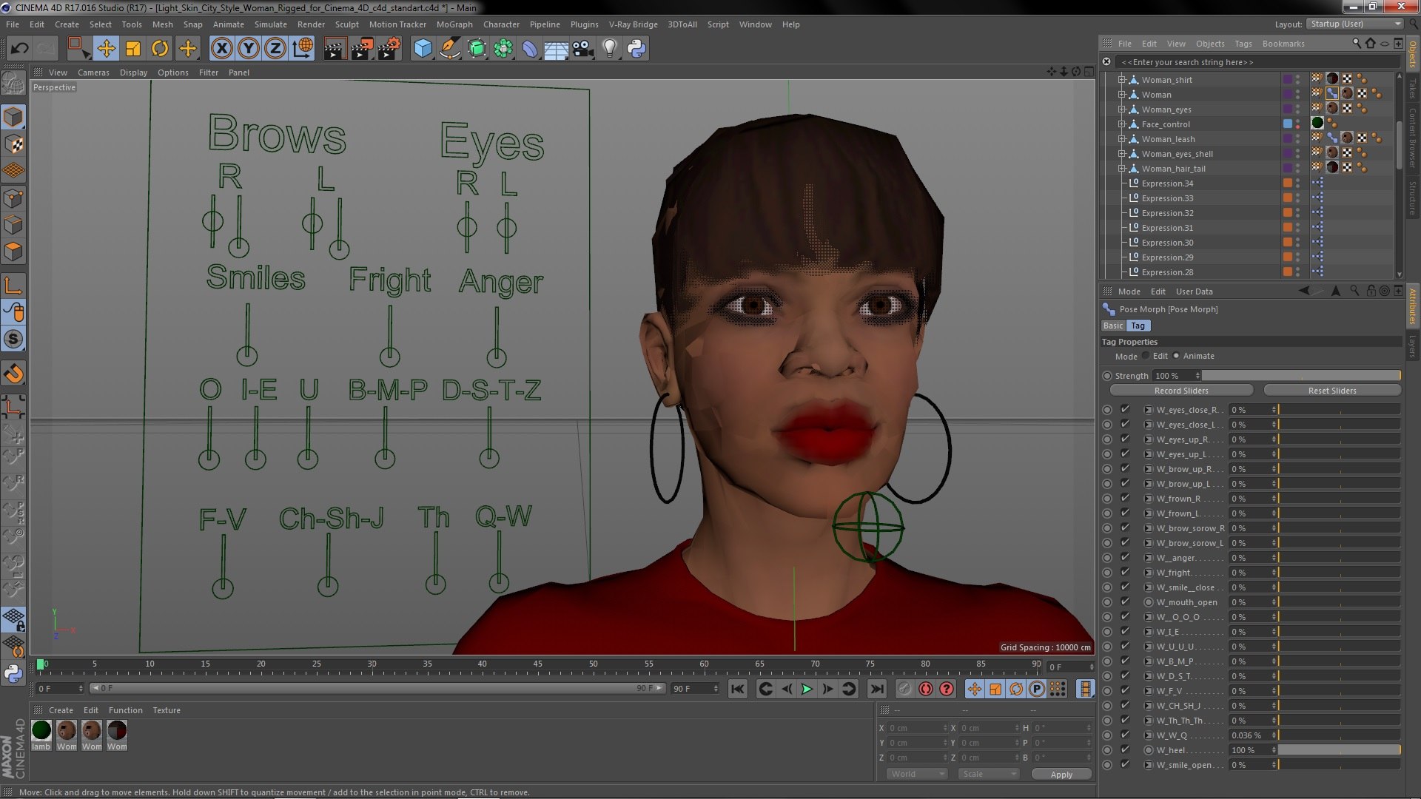Select the Live Selection tool
This screenshot has width=1421, height=799.
pyautogui.click(x=78, y=49)
